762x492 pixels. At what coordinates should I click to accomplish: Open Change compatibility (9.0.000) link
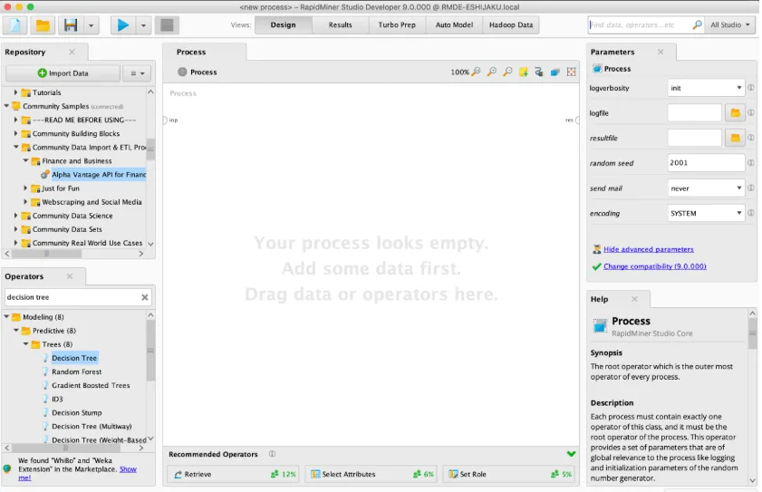tap(654, 265)
